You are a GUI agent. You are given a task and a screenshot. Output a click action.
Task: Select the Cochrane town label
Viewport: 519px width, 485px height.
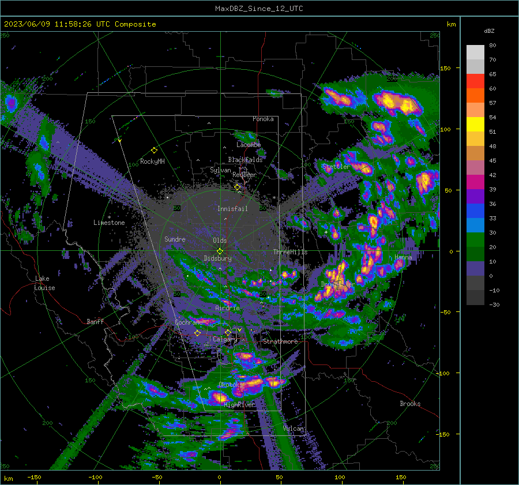tap(189, 322)
